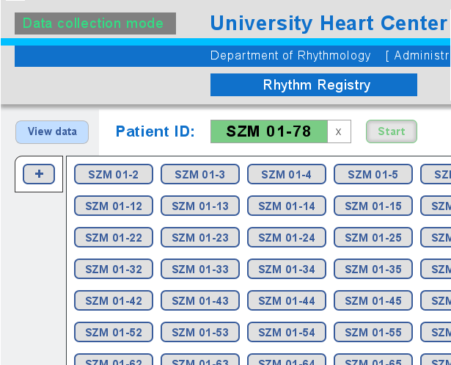Select patient SZM 01-45
451x365 pixels.
tap(373, 301)
